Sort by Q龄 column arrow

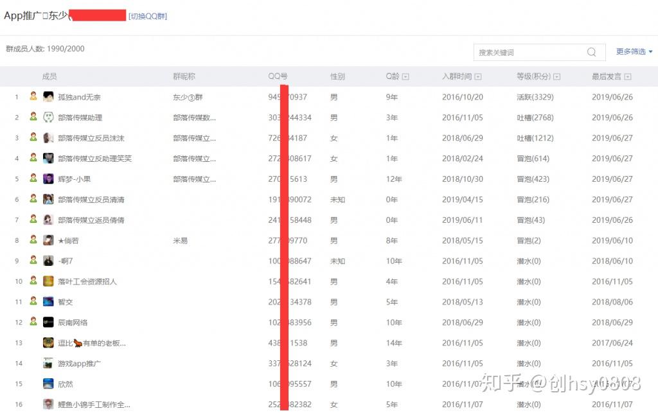point(405,76)
